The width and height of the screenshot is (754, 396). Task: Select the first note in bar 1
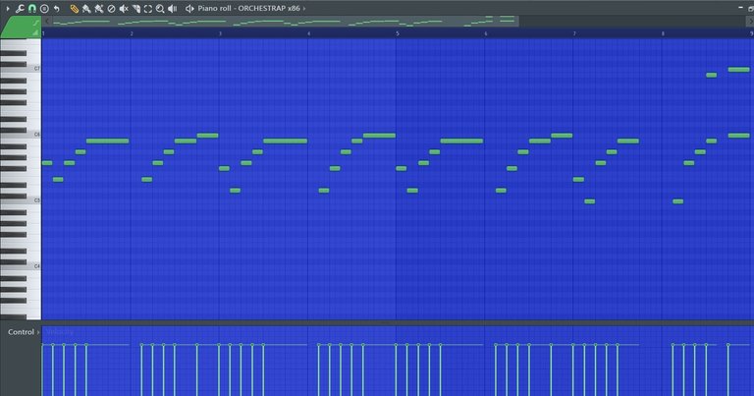point(47,163)
